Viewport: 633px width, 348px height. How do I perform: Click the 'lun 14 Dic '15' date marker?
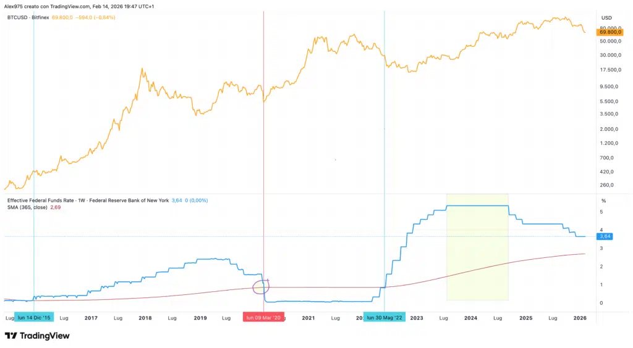[x=34, y=318]
